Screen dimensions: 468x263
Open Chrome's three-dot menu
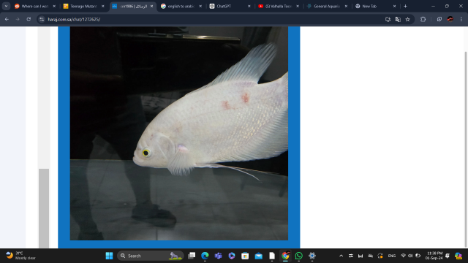(x=461, y=20)
